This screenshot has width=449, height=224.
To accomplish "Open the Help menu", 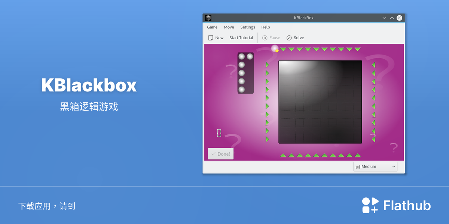I will pos(266,27).
